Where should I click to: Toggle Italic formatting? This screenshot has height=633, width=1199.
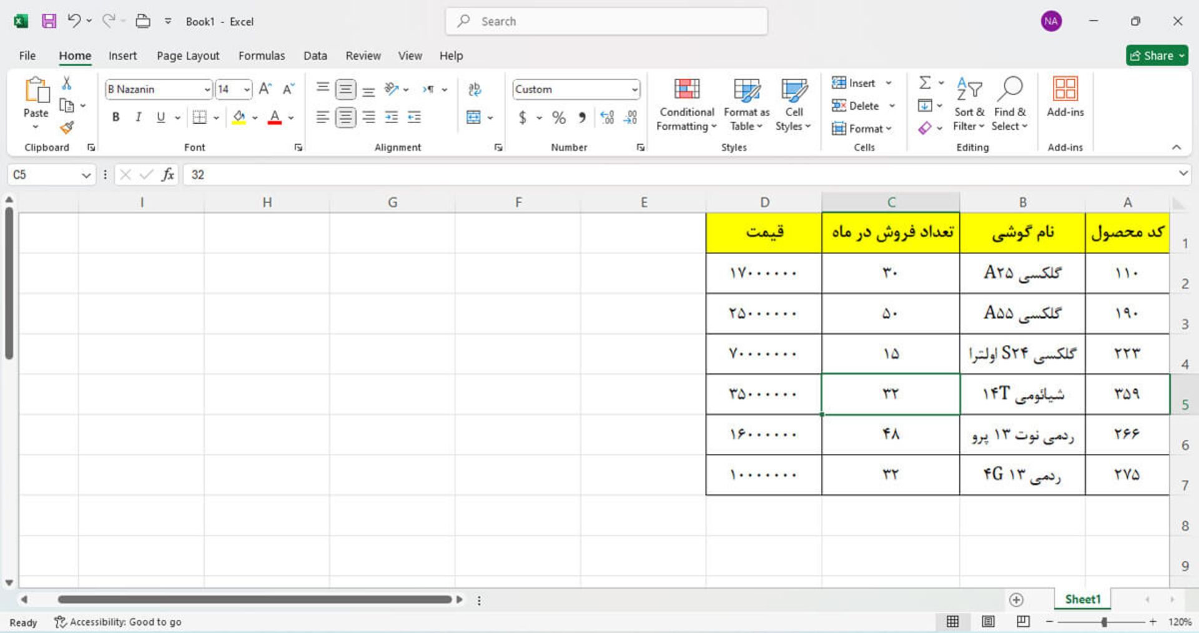coord(138,117)
